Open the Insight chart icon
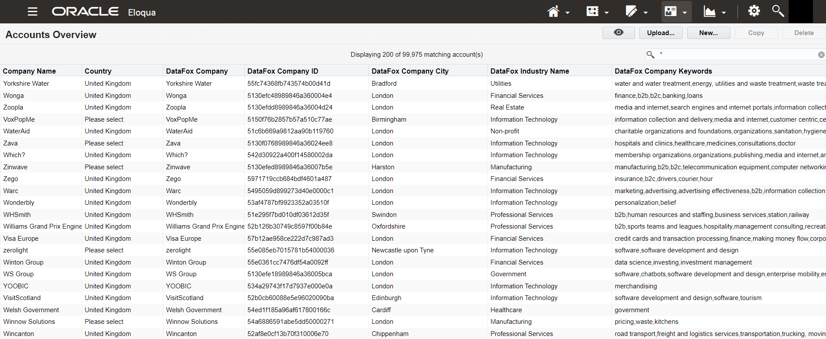Image resolution: width=826 pixels, height=339 pixels. 710,12
